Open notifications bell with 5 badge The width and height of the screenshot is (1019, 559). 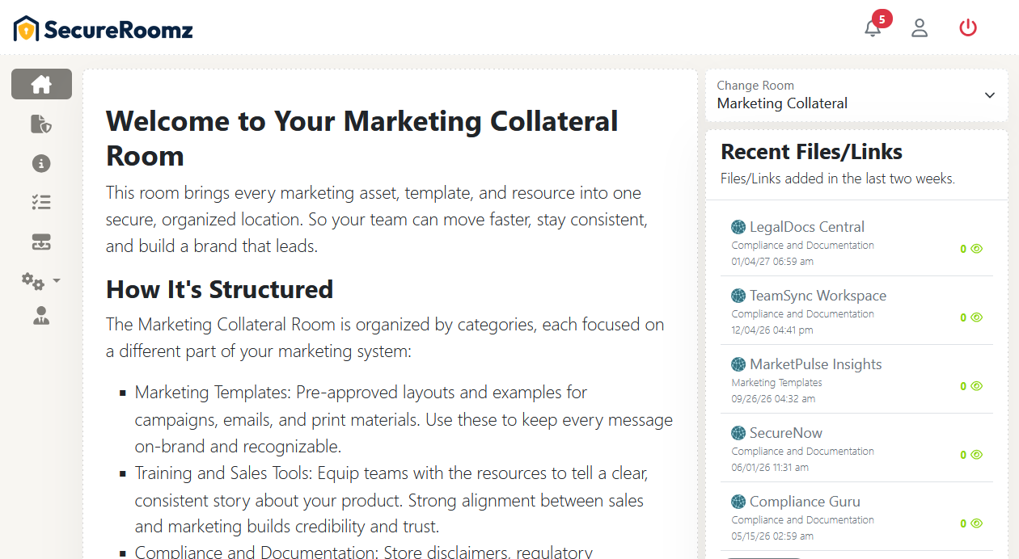coord(873,28)
